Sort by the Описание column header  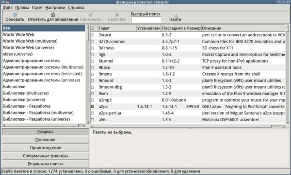coord(243,28)
